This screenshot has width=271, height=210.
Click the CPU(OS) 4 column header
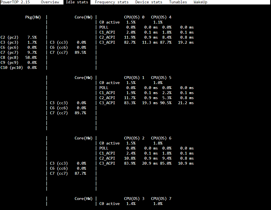161,17
